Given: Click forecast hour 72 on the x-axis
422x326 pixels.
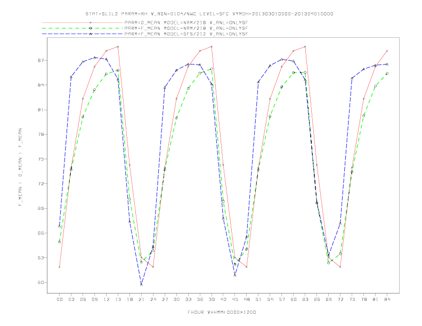Looking at the screenshot, I should [x=340, y=299].
